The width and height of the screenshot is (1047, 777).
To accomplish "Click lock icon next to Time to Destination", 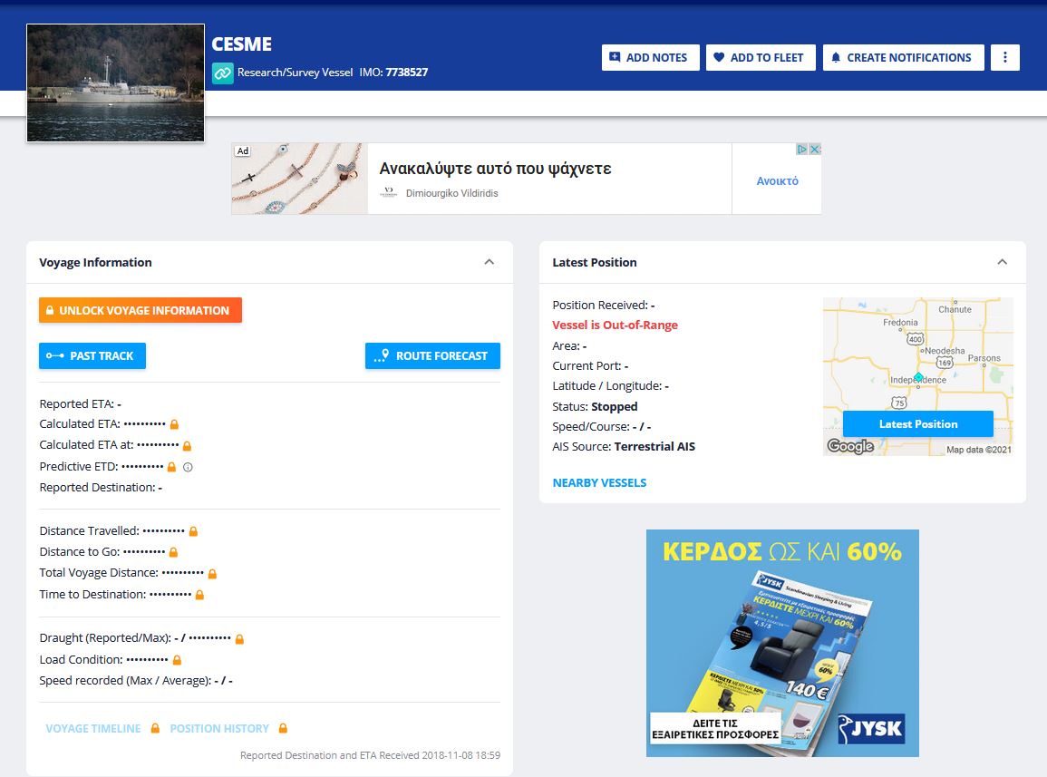I will [199, 595].
